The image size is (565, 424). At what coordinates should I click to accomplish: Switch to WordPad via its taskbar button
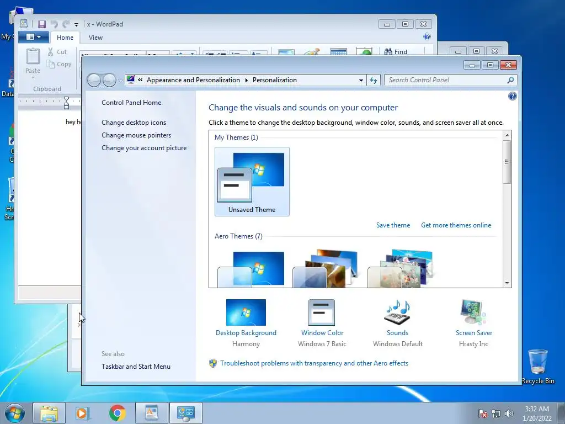click(151, 413)
